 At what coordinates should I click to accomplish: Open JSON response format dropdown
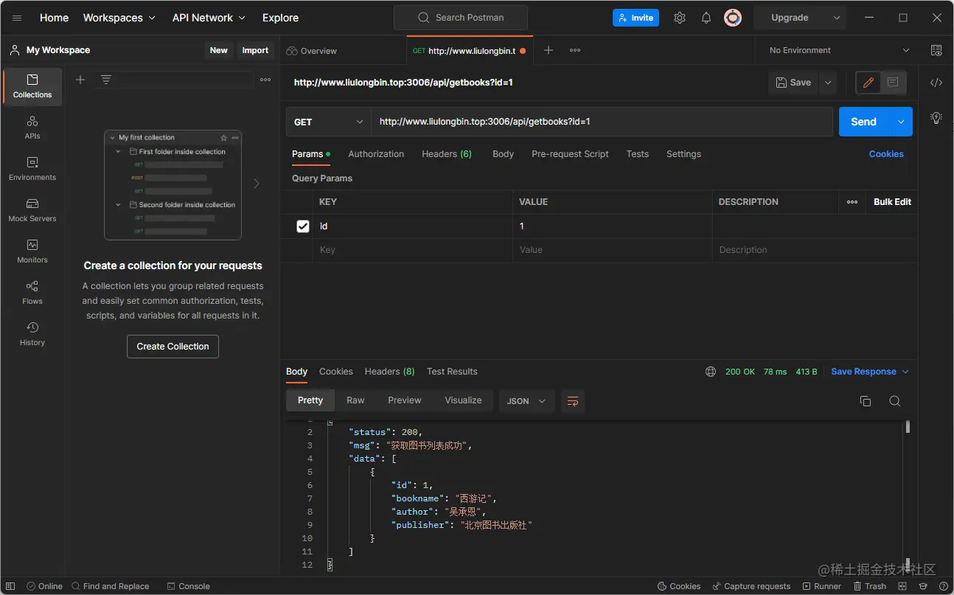pyautogui.click(x=526, y=401)
